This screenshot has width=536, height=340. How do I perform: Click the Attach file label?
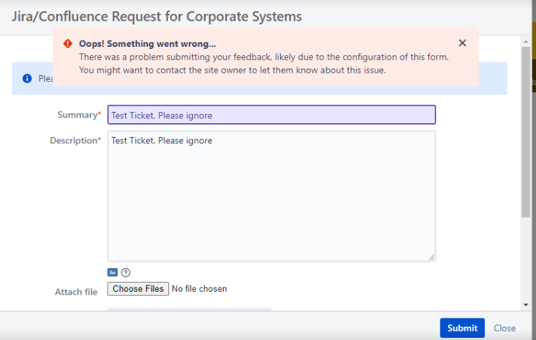point(76,292)
